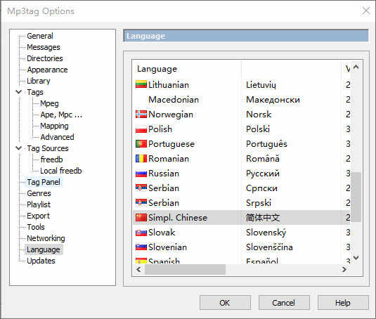Open Ape, Mpc ... tag settings

pos(61,115)
